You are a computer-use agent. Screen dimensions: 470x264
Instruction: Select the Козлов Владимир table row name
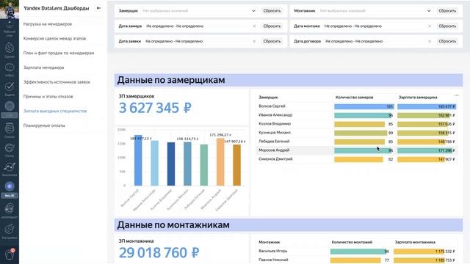pyautogui.click(x=275, y=124)
